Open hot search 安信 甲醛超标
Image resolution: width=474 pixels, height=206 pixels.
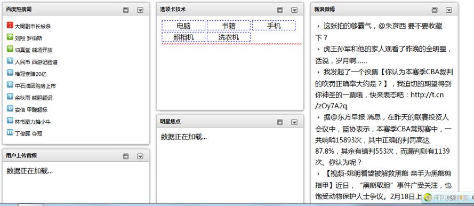tap(31, 110)
